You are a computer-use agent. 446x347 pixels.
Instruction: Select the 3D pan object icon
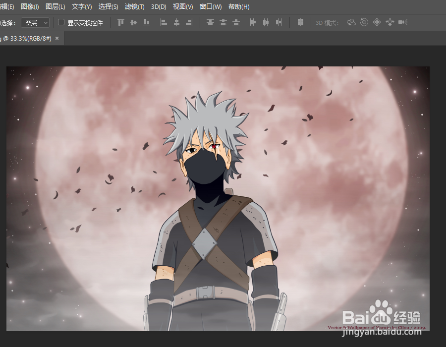(x=377, y=22)
